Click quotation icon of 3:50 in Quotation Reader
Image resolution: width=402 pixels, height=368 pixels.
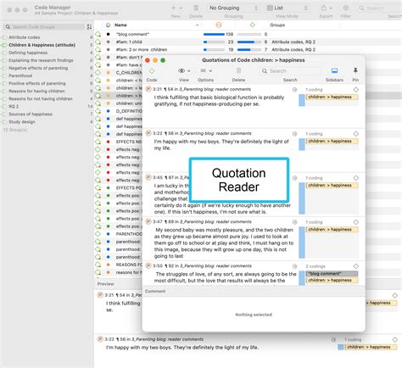[148, 265]
